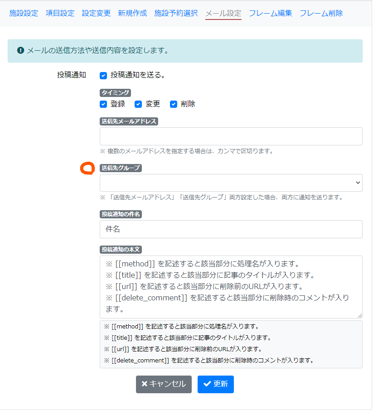Open the 新規作成 page

132,14
